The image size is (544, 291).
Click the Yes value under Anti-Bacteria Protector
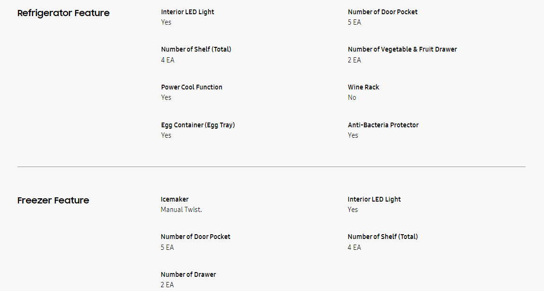tap(353, 135)
